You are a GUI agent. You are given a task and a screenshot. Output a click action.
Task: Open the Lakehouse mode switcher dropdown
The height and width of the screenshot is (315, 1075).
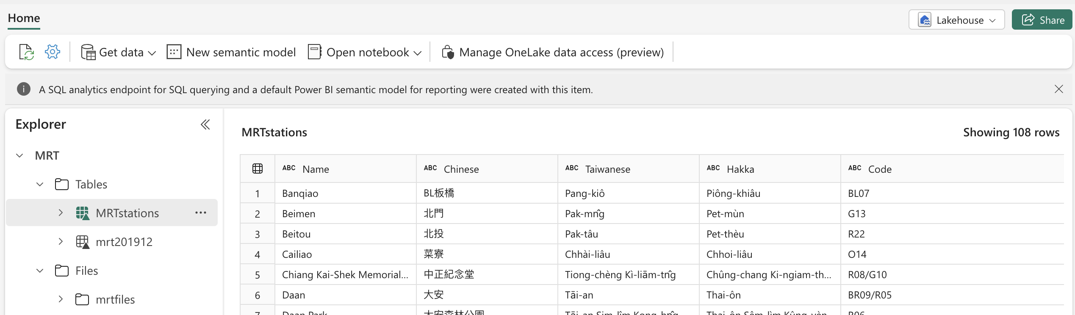(956, 20)
